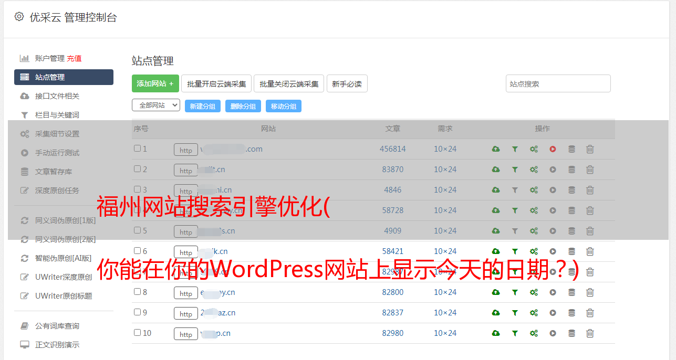
Task: Open 文章暂存库 sidebar item
Action: point(54,172)
